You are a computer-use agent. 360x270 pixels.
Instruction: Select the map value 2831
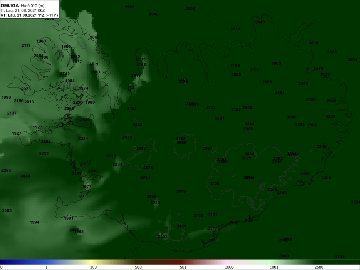pyautogui.click(x=235, y=29)
